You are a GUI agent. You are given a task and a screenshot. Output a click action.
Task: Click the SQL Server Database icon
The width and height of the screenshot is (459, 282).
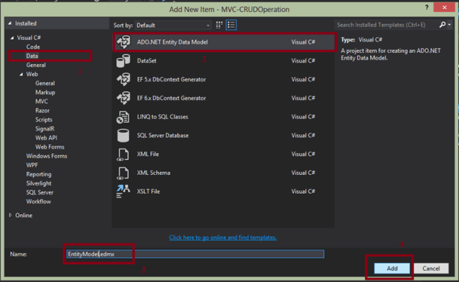[x=123, y=135]
